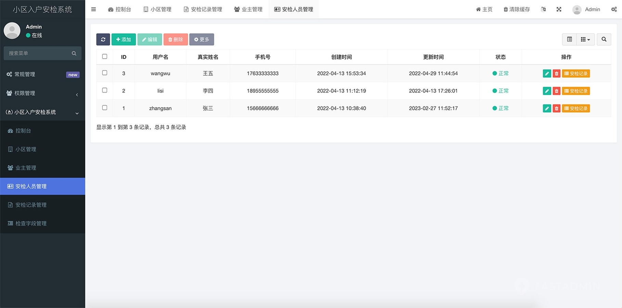622x308 pixels.
Task: Switch table to card view icon
Action: (569, 39)
